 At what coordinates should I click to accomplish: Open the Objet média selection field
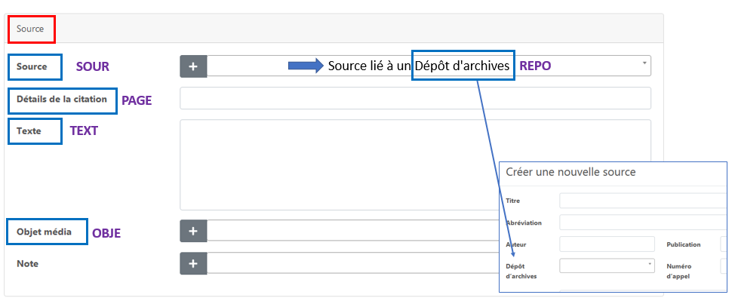347,231
